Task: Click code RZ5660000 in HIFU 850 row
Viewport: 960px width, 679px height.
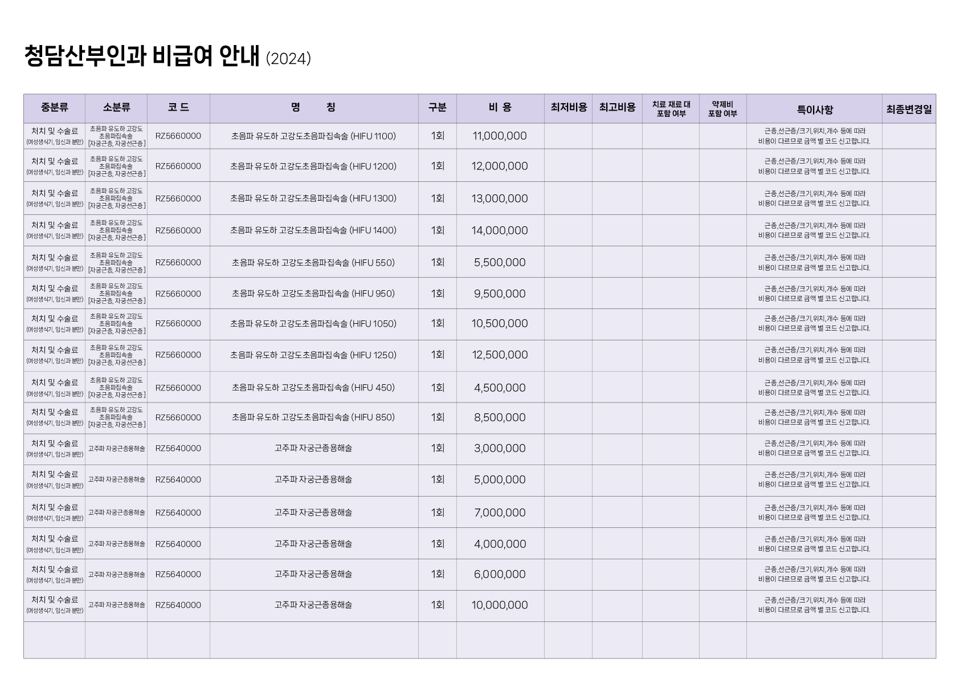Action: (178, 417)
